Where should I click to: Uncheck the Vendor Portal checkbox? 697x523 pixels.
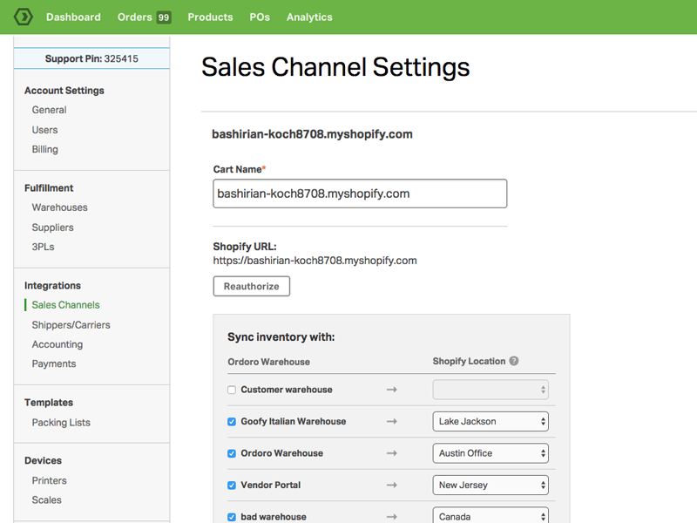click(232, 486)
